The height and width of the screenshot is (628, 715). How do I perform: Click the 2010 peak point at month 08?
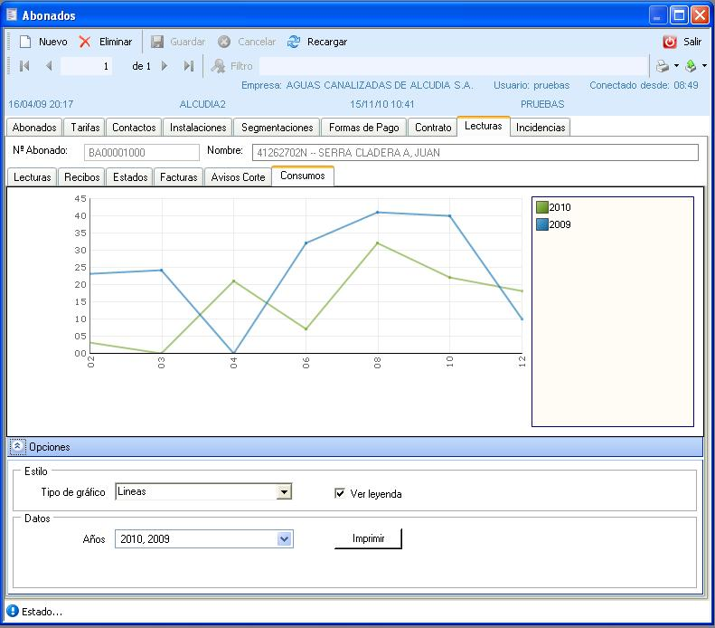coord(377,243)
